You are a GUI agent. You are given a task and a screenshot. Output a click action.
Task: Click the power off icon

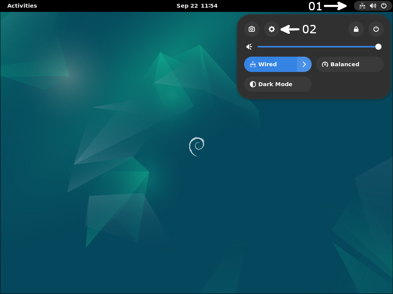pyautogui.click(x=376, y=29)
